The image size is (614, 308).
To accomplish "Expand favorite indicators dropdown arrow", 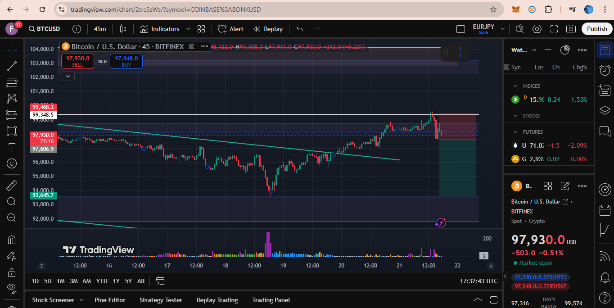I will click(188, 29).
